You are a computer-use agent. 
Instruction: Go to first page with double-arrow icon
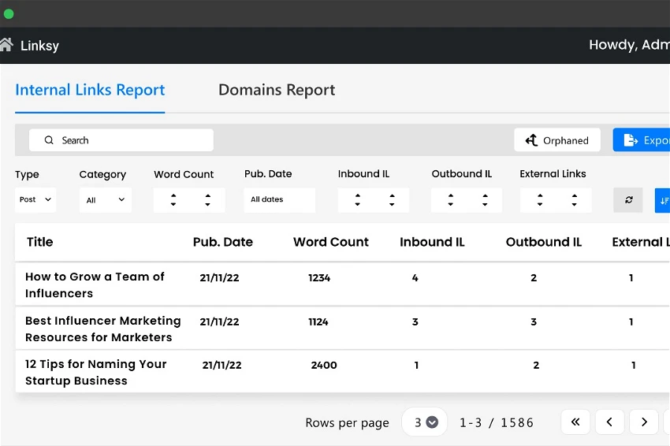click(575, 422)
